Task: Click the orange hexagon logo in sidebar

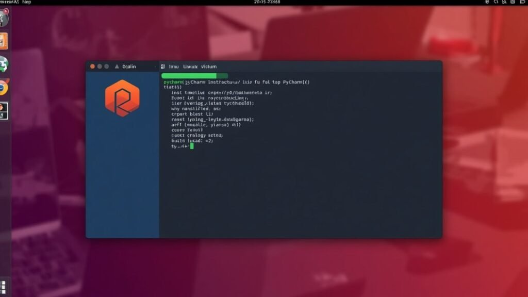Action: tap(122, 98)
